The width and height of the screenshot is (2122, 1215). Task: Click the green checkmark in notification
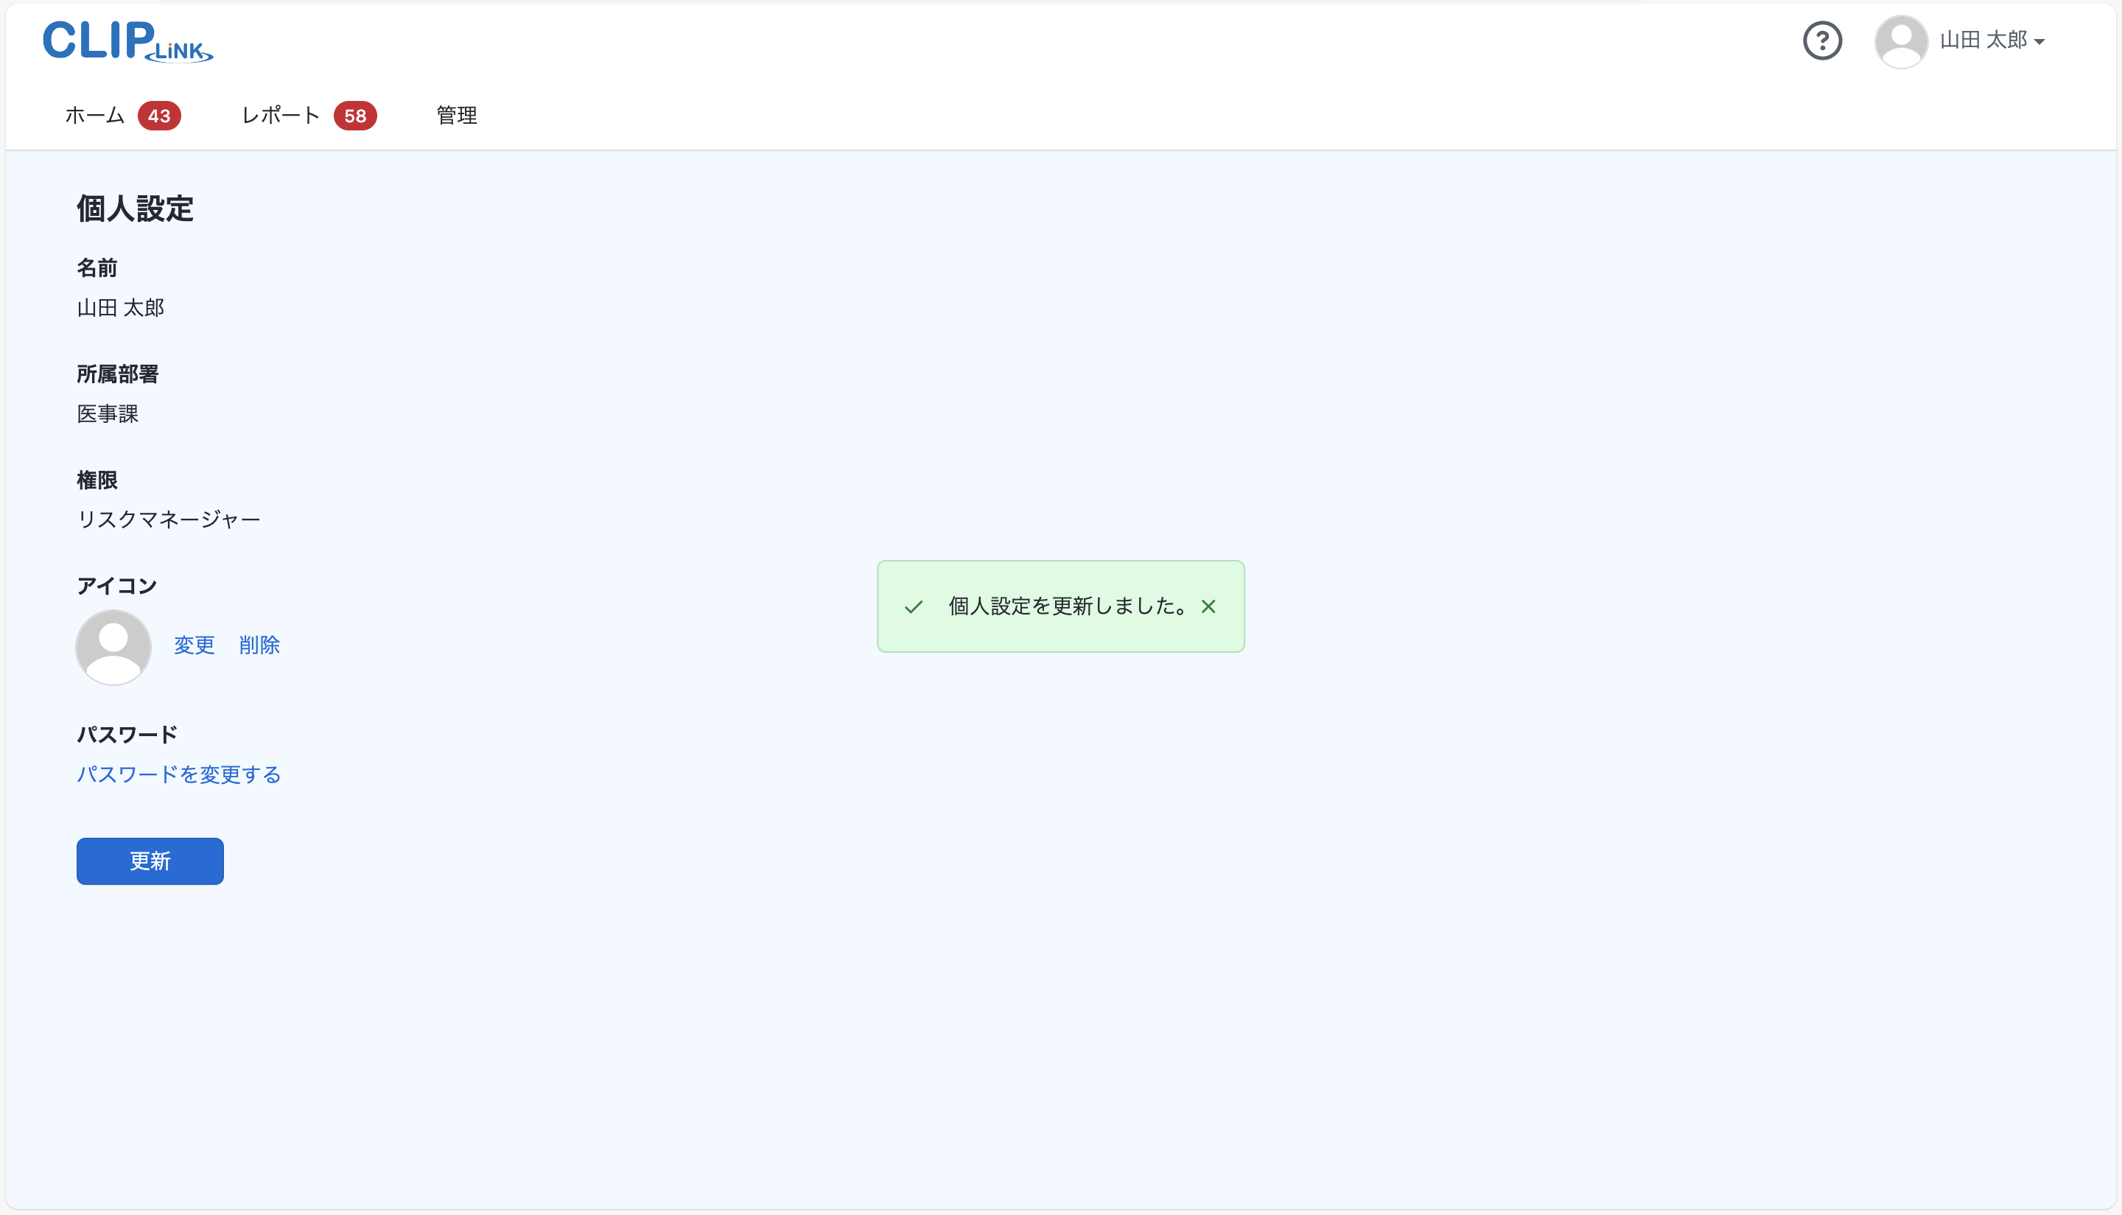(913, 606)
